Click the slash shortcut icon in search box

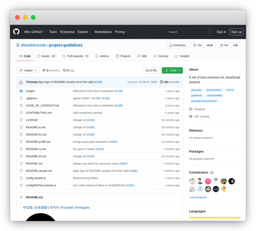(210, 32)
